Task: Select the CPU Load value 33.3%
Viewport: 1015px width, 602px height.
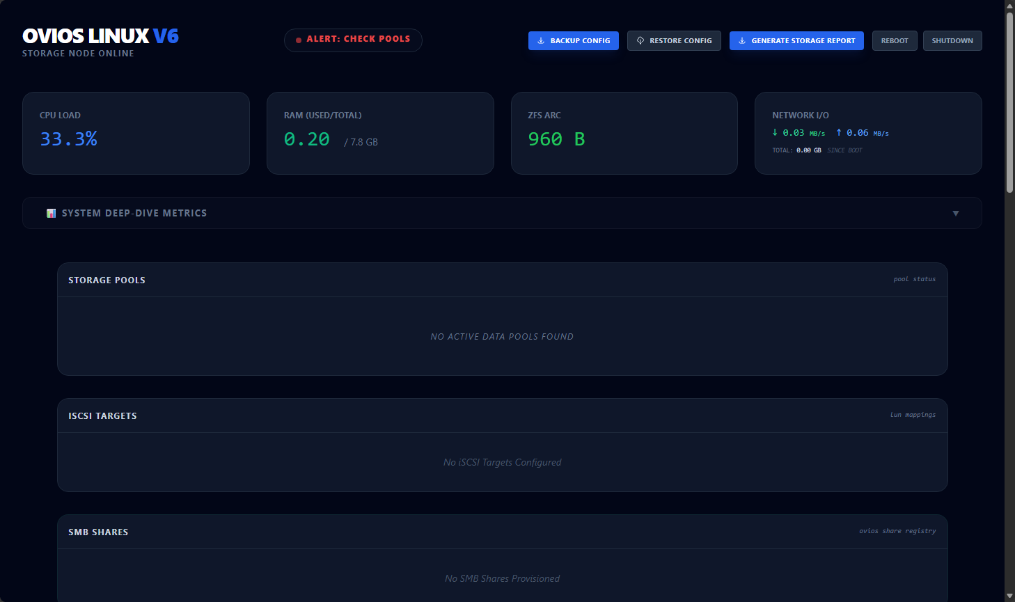Action: point(68,139)
